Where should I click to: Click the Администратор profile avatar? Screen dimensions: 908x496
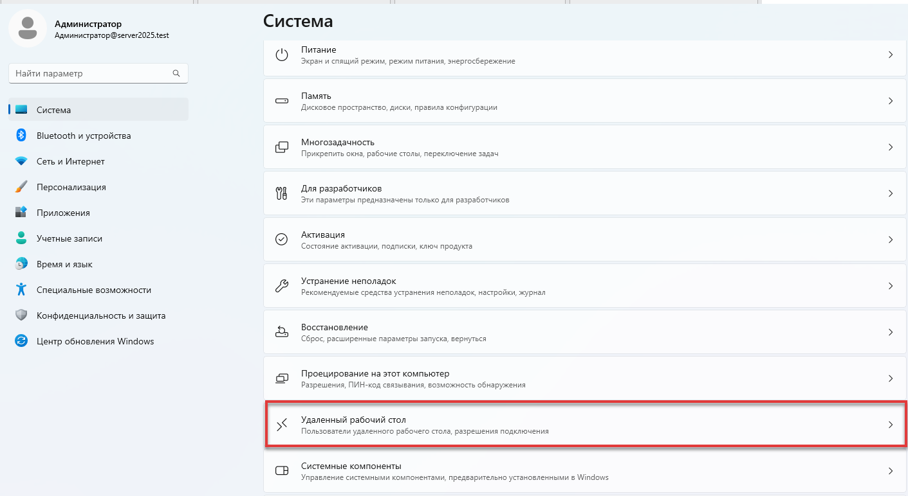(27, 28)
